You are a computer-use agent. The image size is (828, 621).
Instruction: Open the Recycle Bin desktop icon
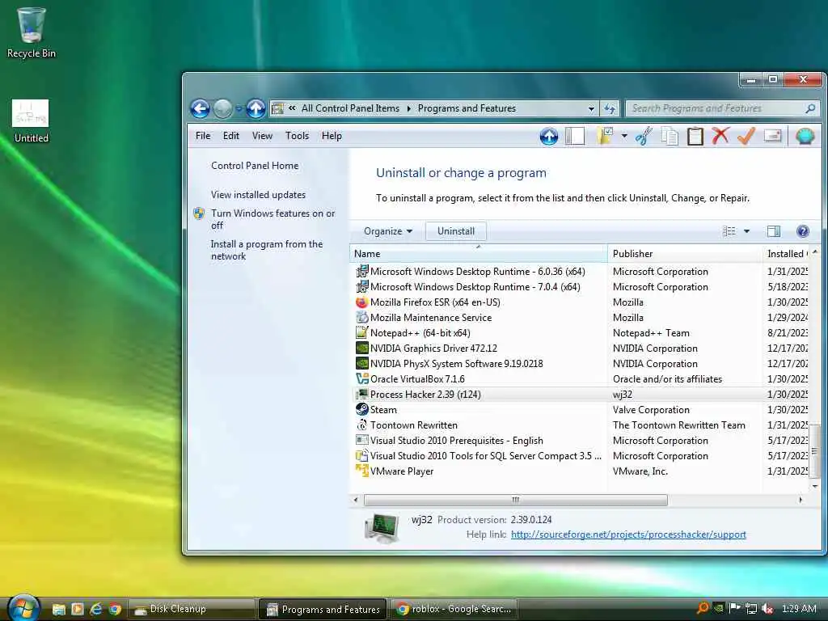coord(32,32)
